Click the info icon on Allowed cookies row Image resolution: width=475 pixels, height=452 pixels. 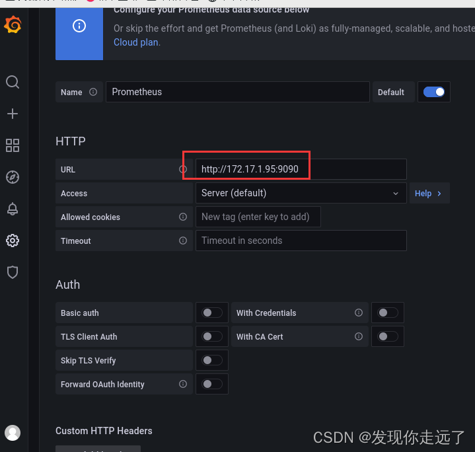tap(183, 217)
